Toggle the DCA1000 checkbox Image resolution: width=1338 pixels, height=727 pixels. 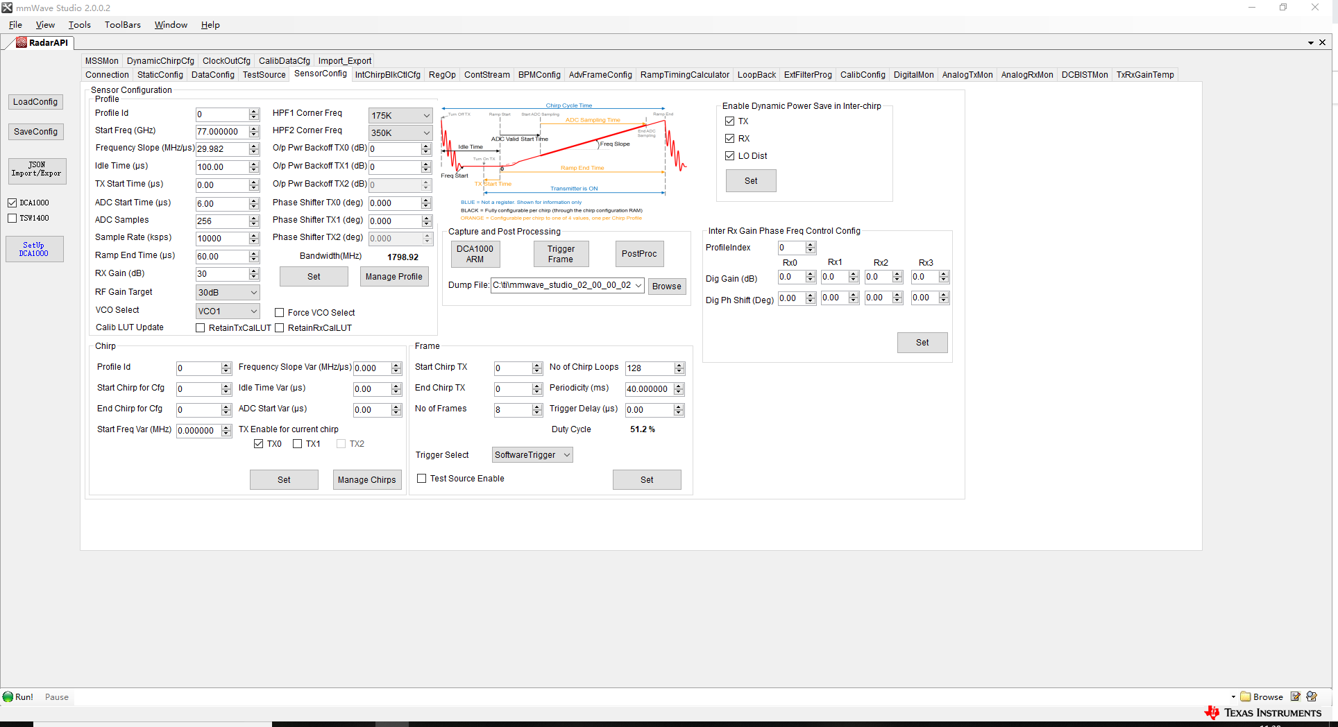(x=12, y=203)
